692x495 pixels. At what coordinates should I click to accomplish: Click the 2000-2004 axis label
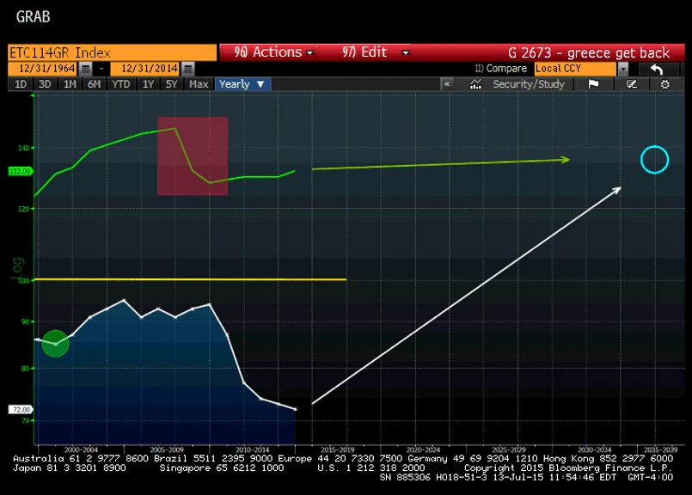pos(81,449)
